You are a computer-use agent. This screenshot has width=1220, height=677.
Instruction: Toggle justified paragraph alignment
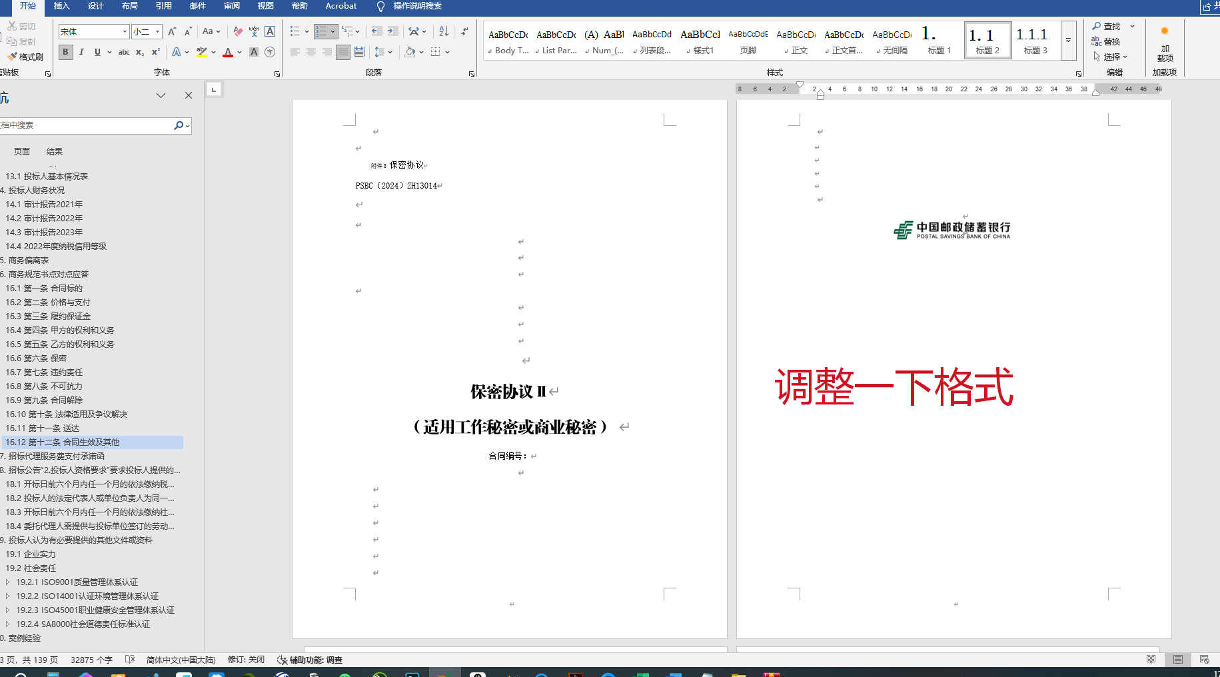tap(343, 52)
